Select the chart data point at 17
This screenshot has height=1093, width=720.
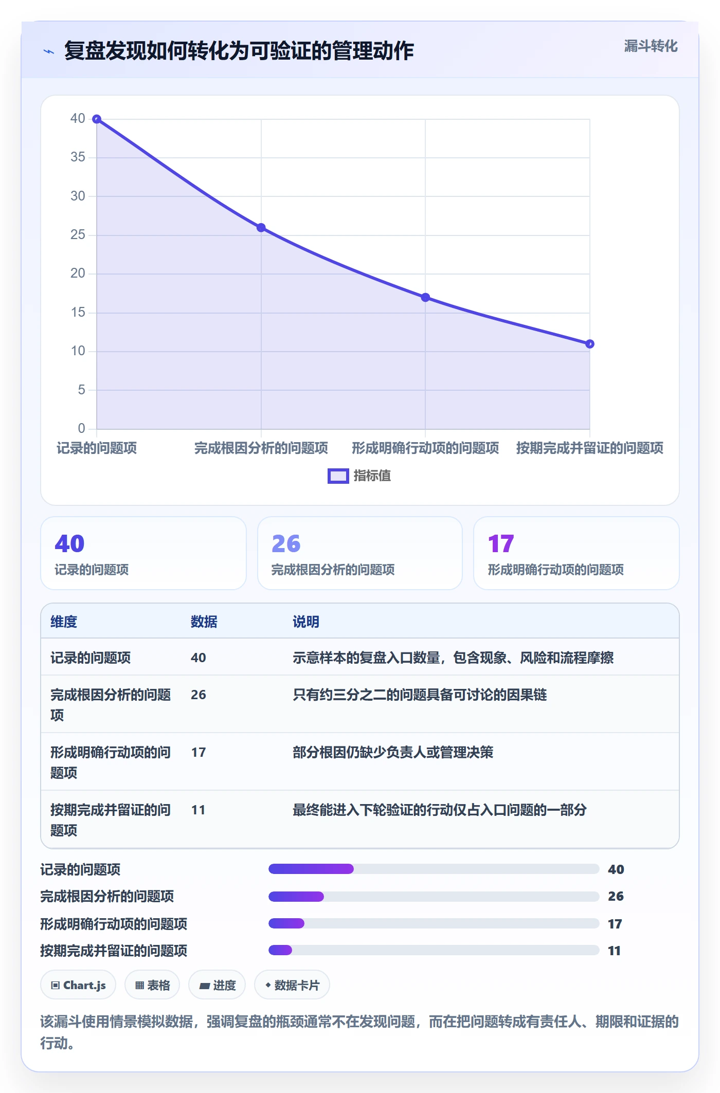[x=425, y=298]
